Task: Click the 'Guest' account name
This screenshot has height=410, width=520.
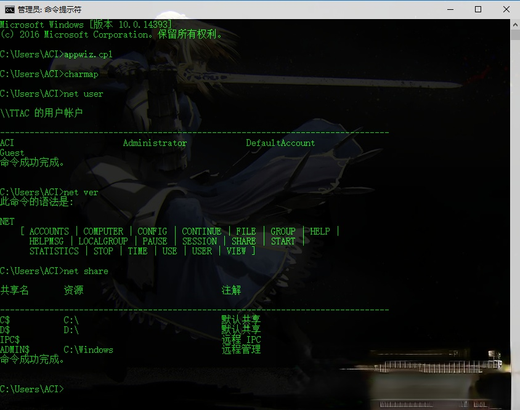Action: click(x=12, y=153)
